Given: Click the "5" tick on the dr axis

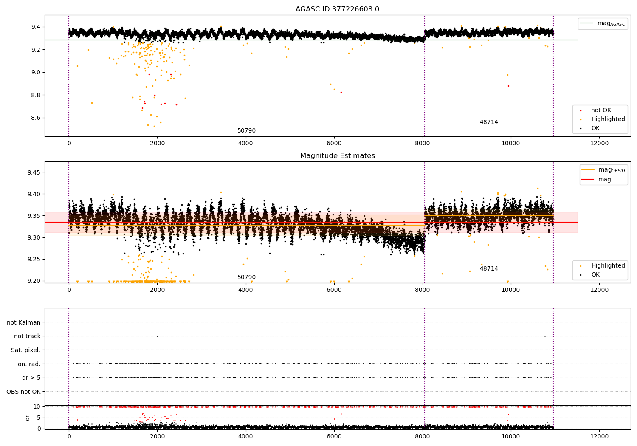Looking at the screenshot, I should 39,418.
